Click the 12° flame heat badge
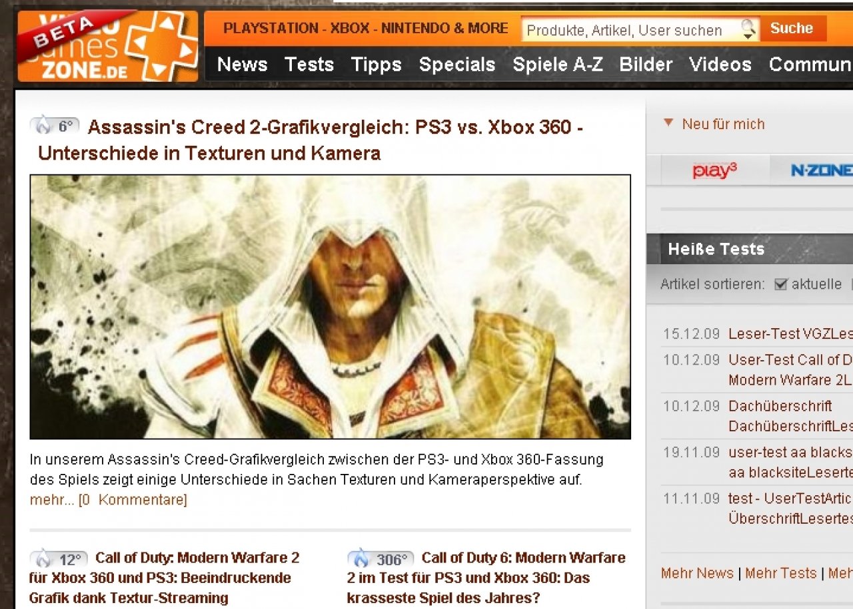 (x=59, y=558)
